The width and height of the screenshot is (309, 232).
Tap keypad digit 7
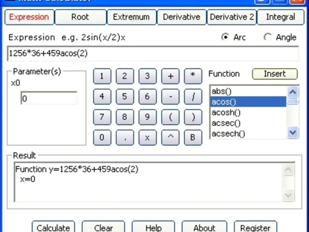coord(102,117)
